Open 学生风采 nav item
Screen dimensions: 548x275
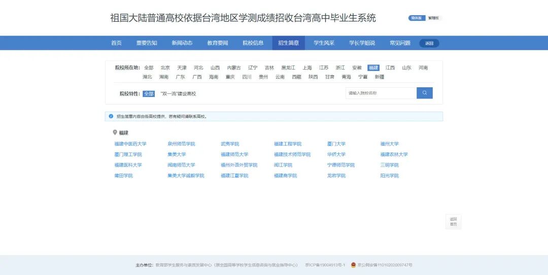[x=324, y=43]
